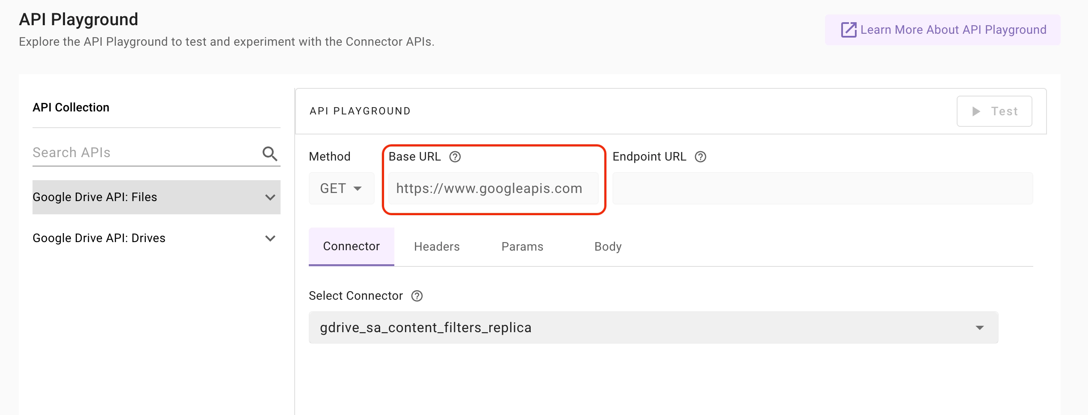Screen dimensions: 1088x415
Task: Switch to the Connector tab
Action: click(x=351, y=246)
